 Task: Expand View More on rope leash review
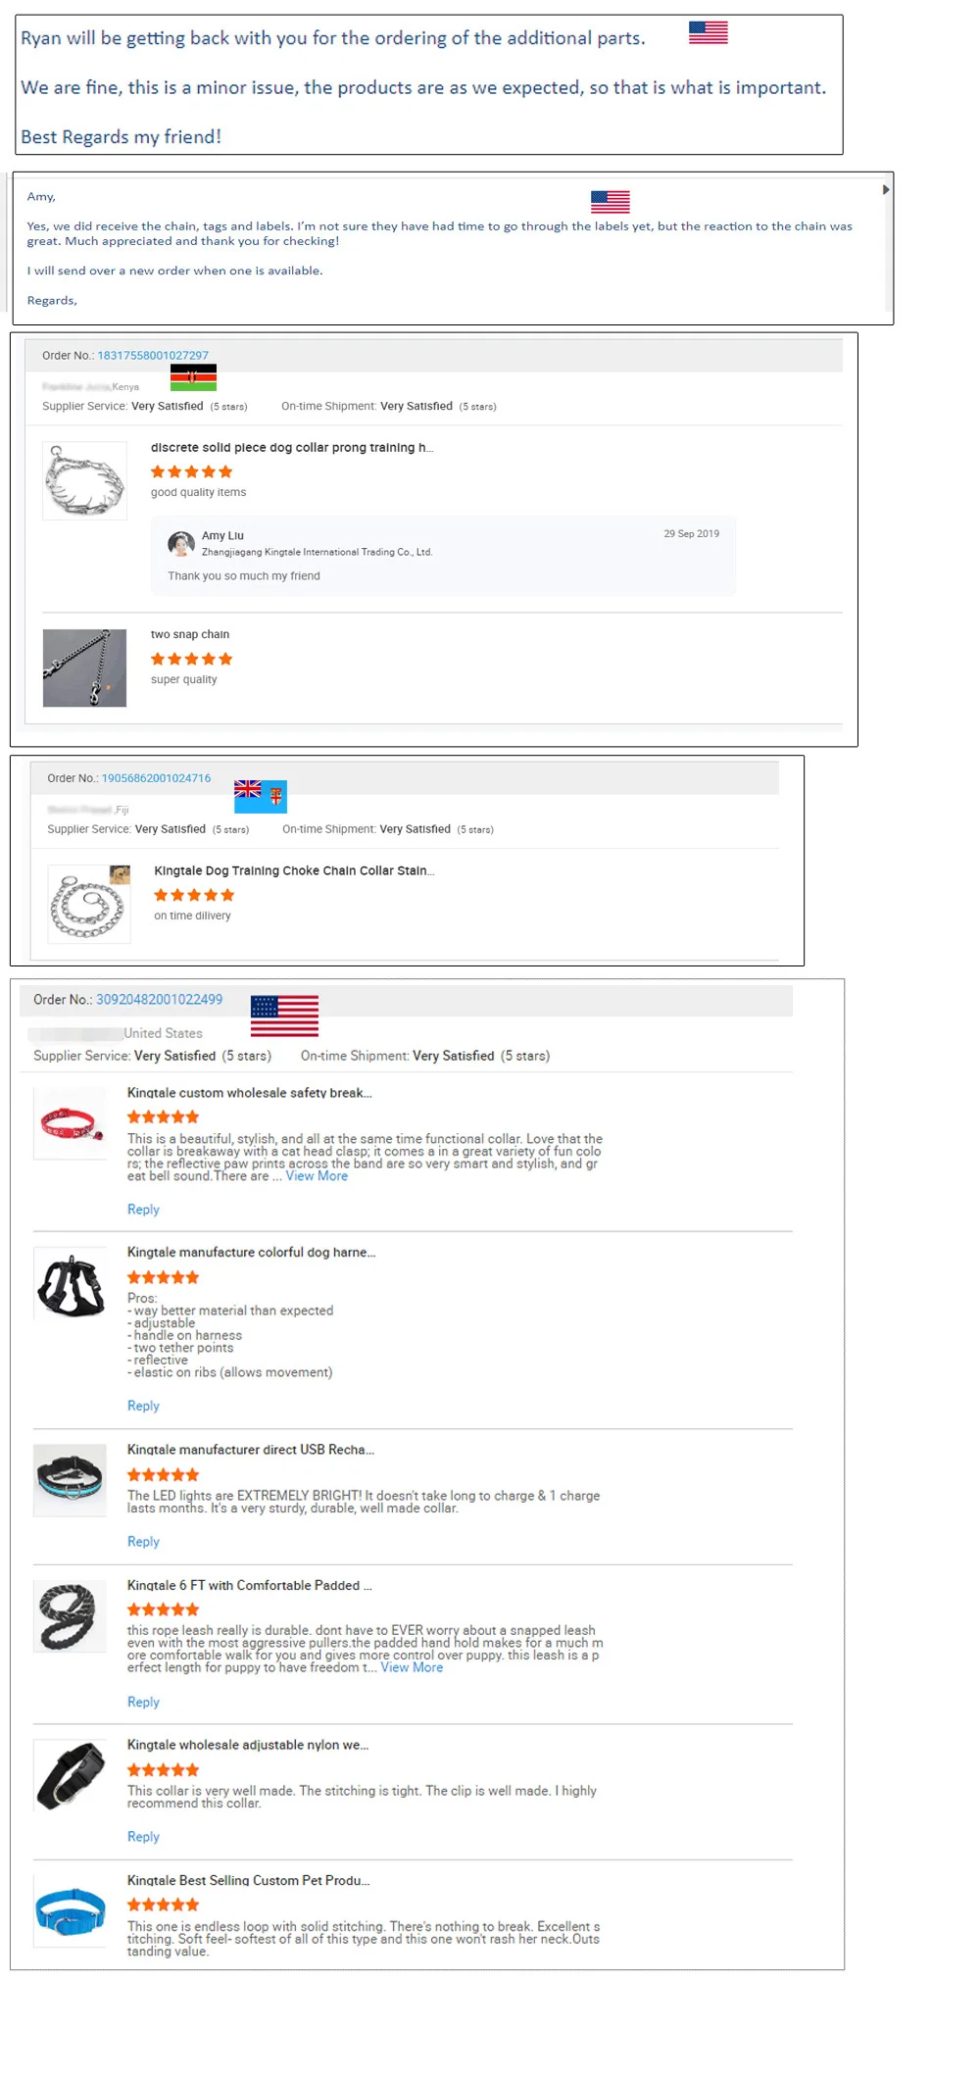click(412, 1667)
